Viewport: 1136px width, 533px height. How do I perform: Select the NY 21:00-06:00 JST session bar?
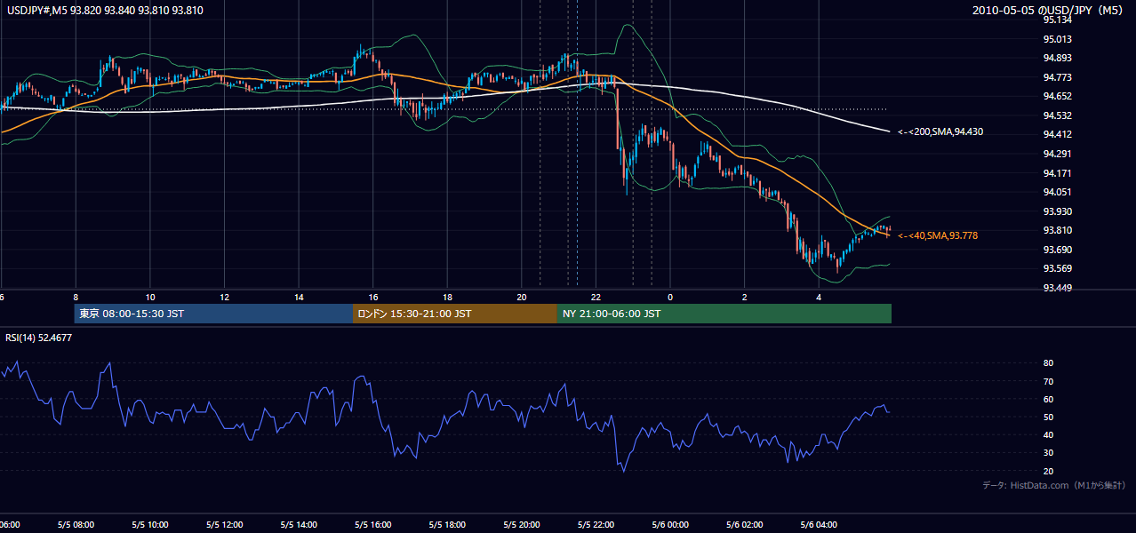724,314
